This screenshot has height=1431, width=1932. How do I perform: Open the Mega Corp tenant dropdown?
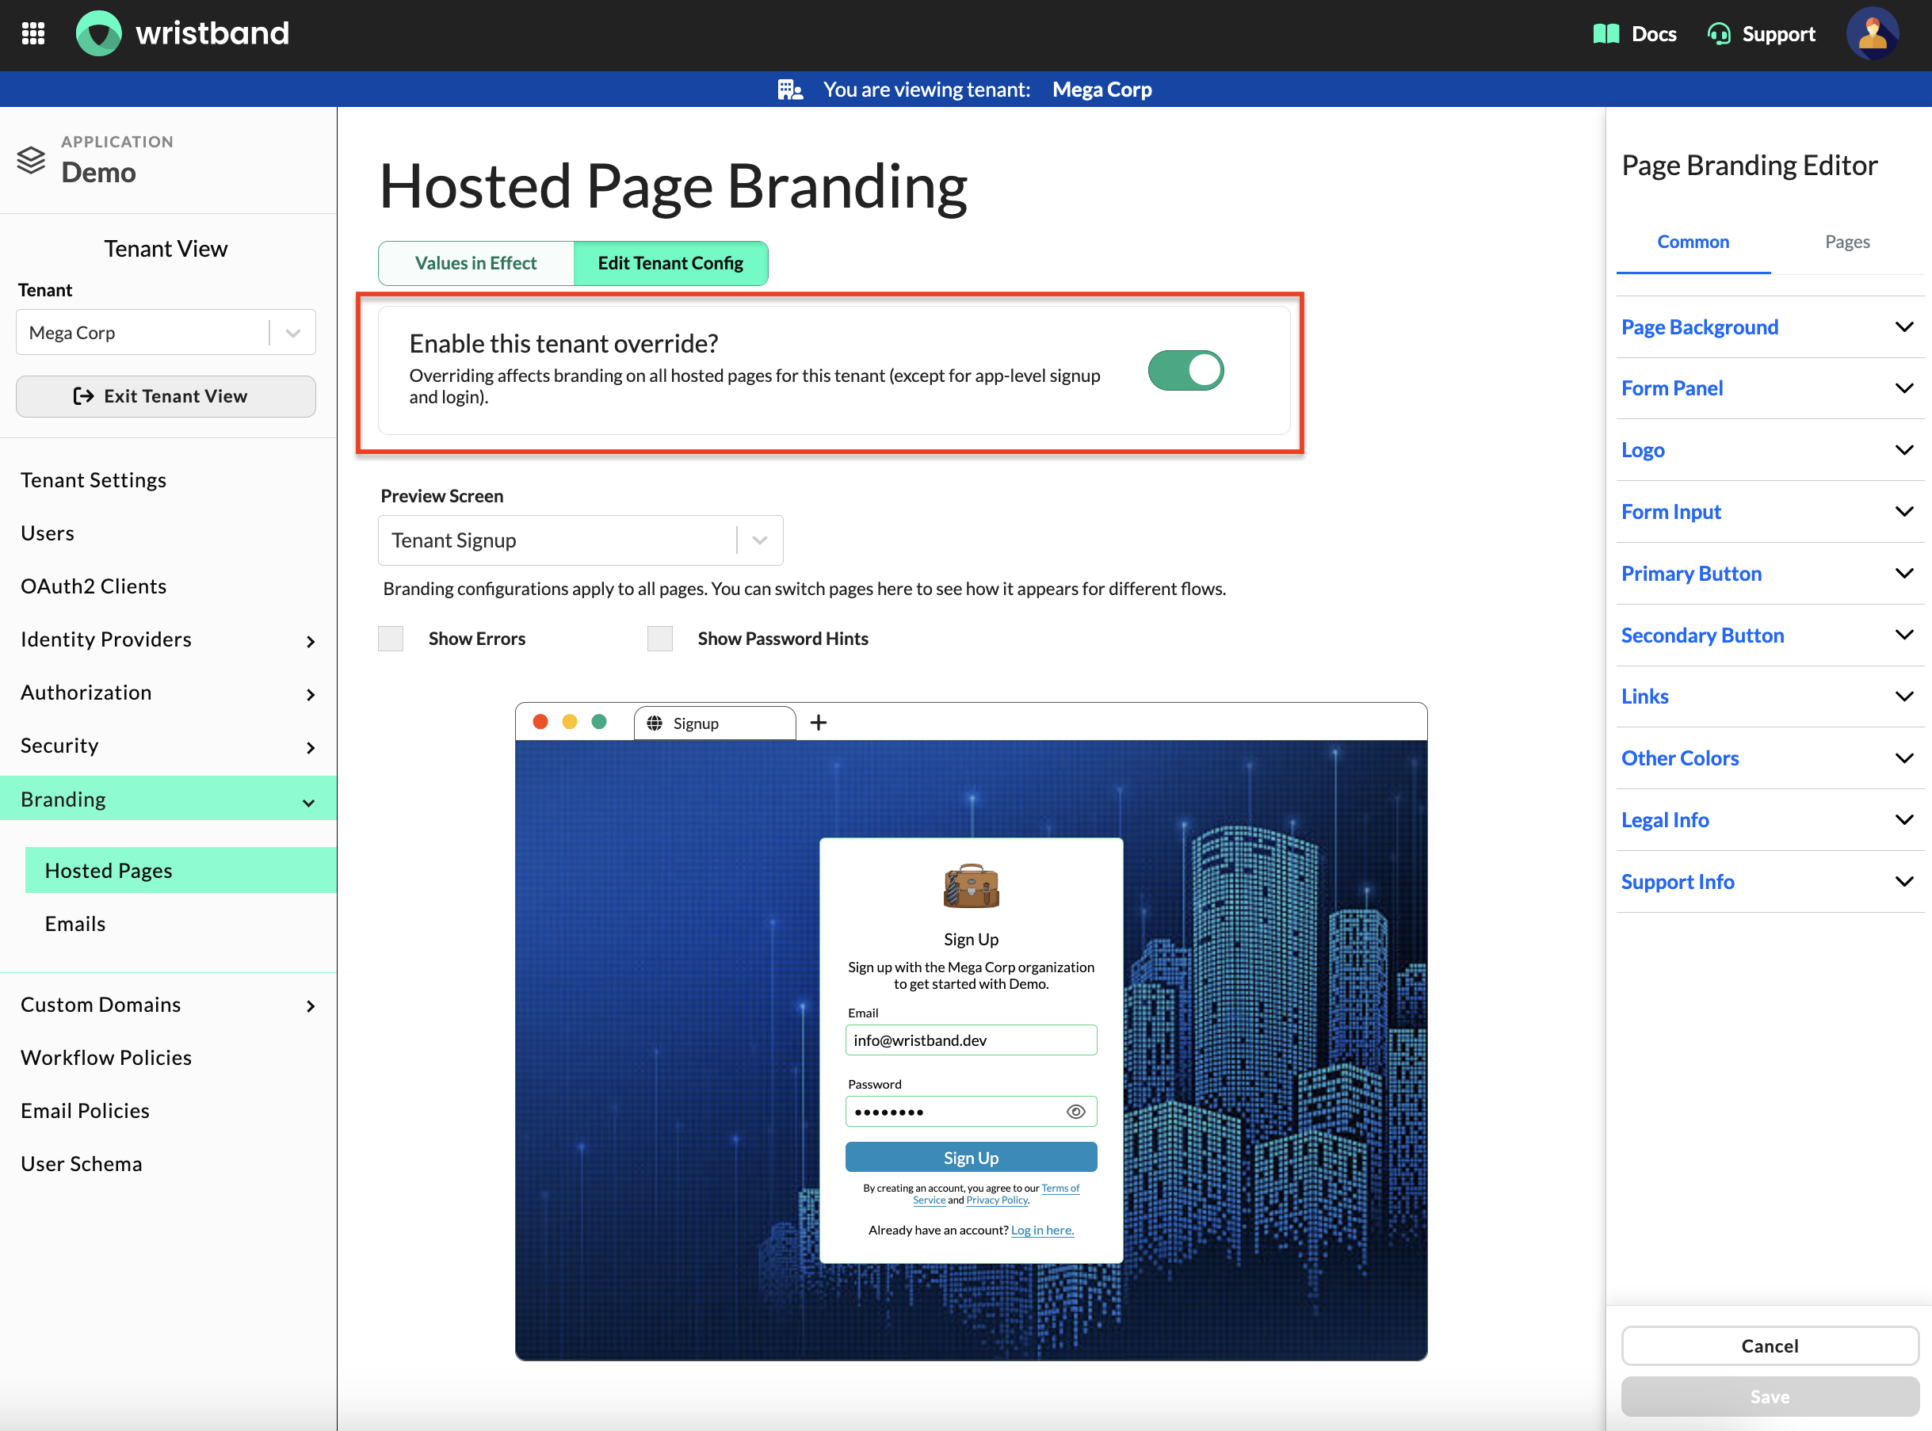point(166,333)
